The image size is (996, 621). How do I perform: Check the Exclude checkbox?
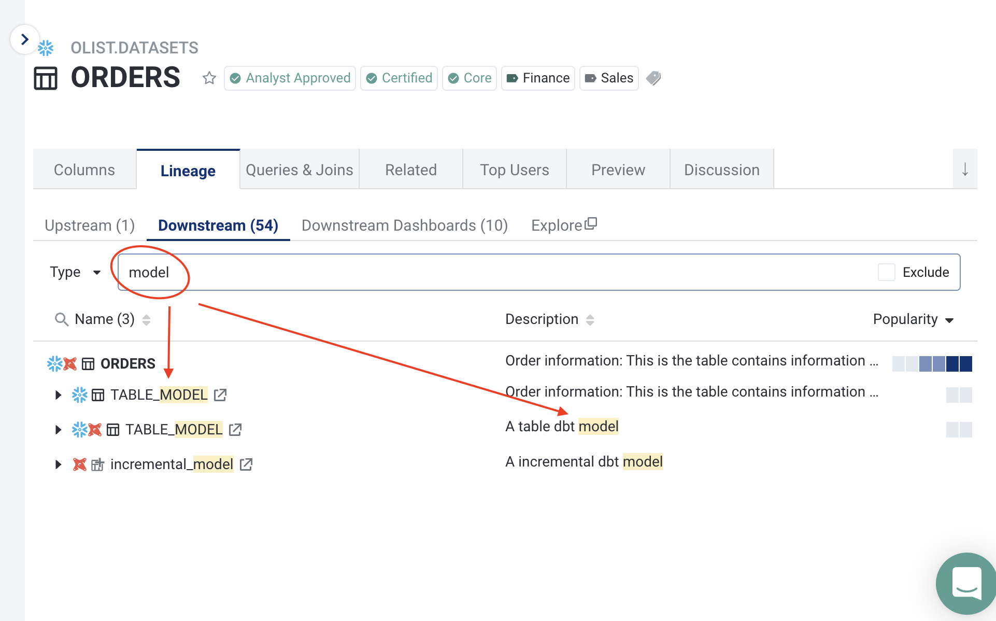point(886,272)
